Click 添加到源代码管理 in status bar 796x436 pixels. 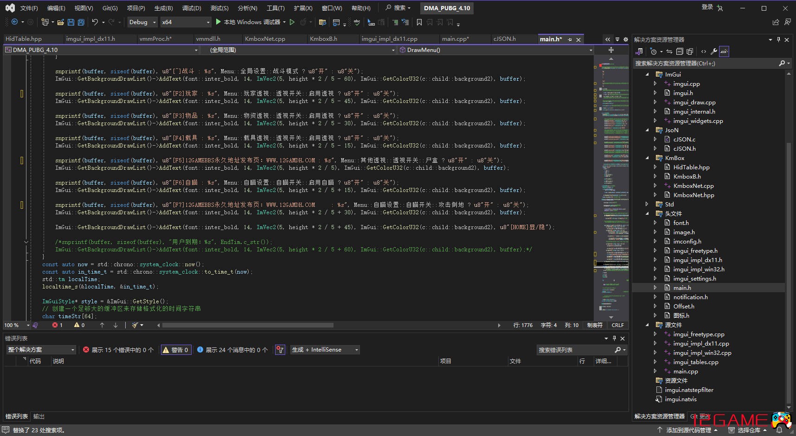pyautogui.click(x=687, y=430)
